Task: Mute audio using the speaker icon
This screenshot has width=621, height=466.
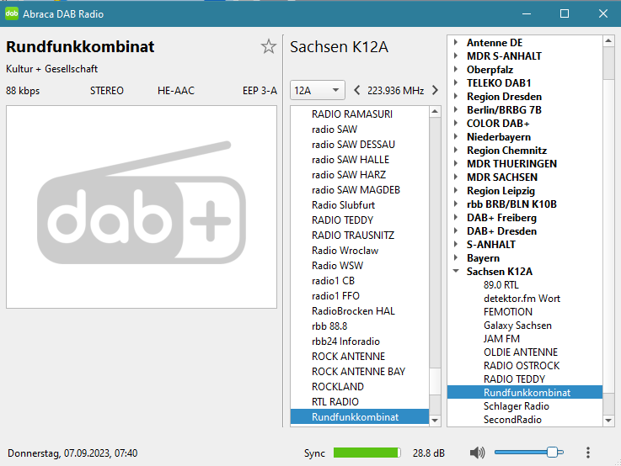Action: (x=478, y=453)
